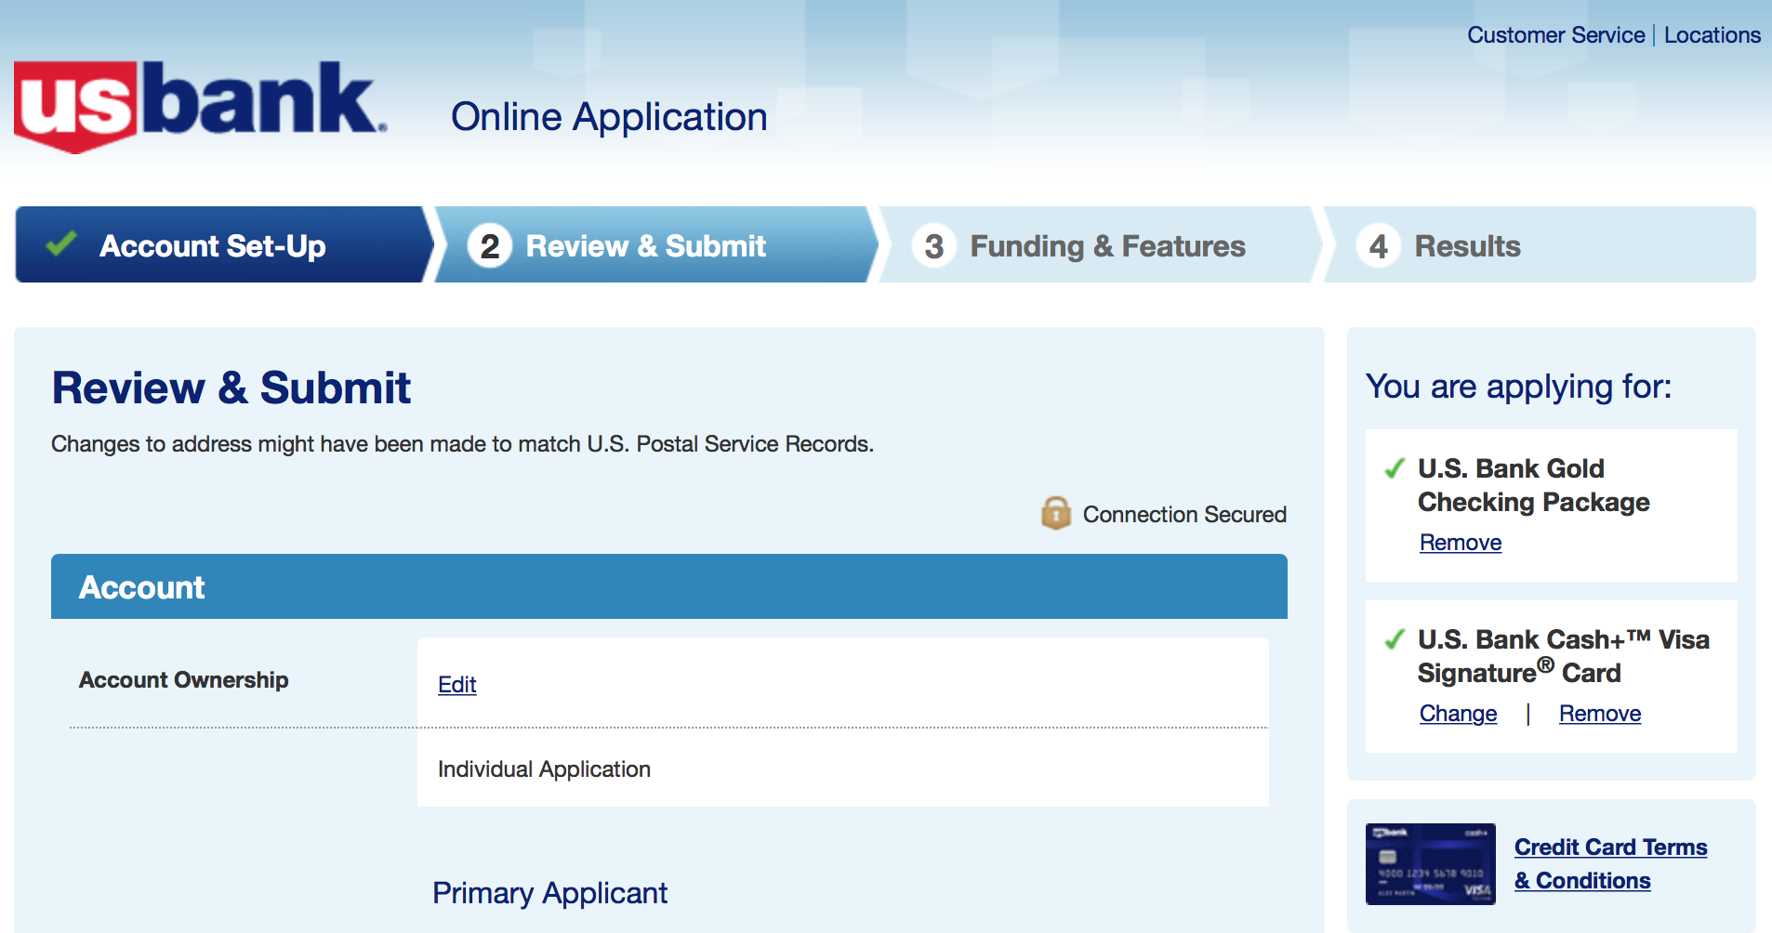Click the U.S. Bank Gold Checking Package title
Viewport: 1772px width, 933px height.
[x=1533, y=485]
